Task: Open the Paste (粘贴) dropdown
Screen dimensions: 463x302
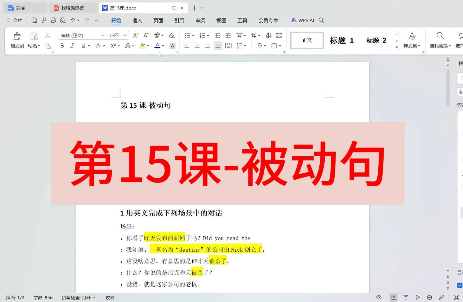Action: pos(34,46)
